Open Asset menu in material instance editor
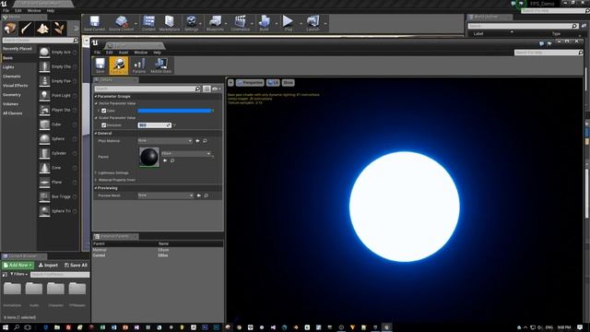590x332 pixels. (x=124, y=53)
